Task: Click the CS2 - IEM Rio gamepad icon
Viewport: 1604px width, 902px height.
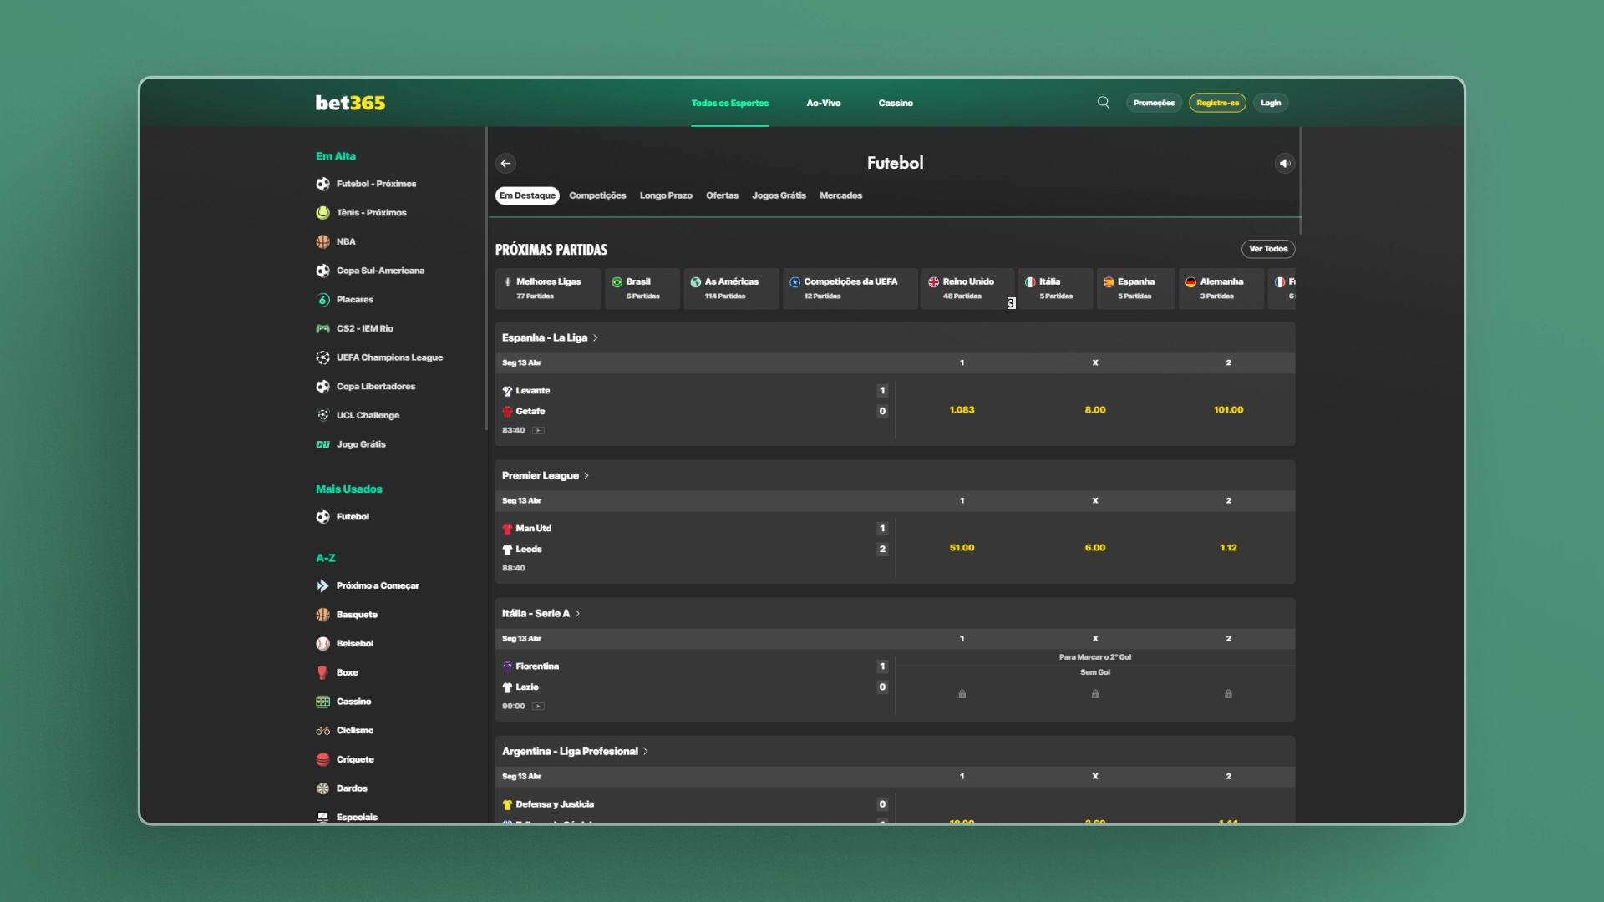Action: (x=322, y=328)
